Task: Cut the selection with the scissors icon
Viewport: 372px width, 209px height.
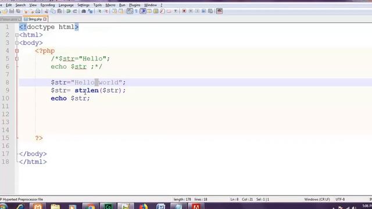Action: tap(46, 11)
